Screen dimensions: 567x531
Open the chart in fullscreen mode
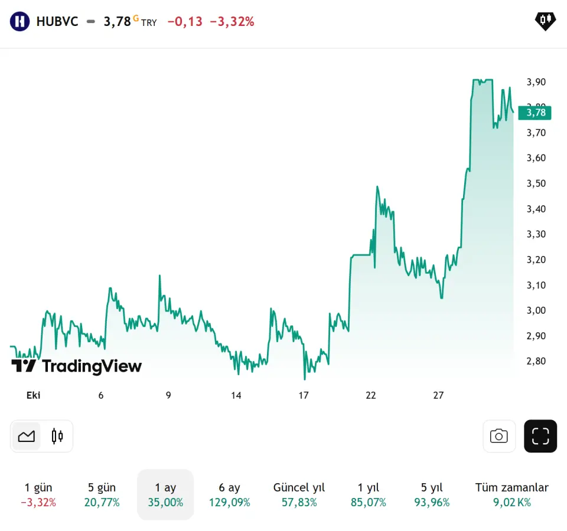coord(540,436)
